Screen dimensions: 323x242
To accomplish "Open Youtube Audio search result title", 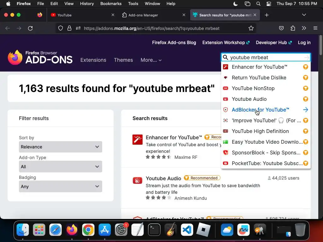I will click(163, 178).
